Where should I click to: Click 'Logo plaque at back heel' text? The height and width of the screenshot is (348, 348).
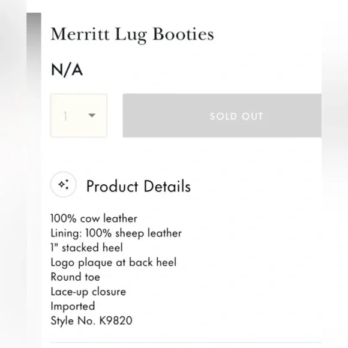(113, 262)
